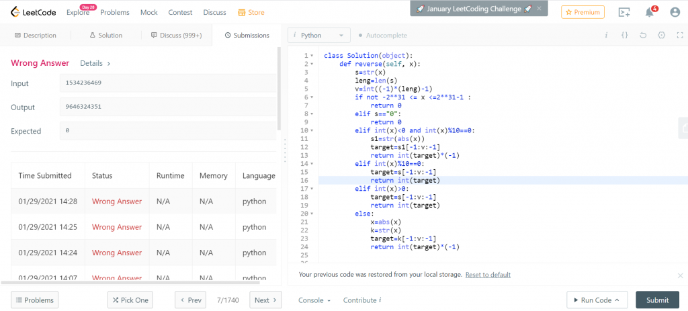
Task: Collapse code fold at line 20
Action: 312,214
